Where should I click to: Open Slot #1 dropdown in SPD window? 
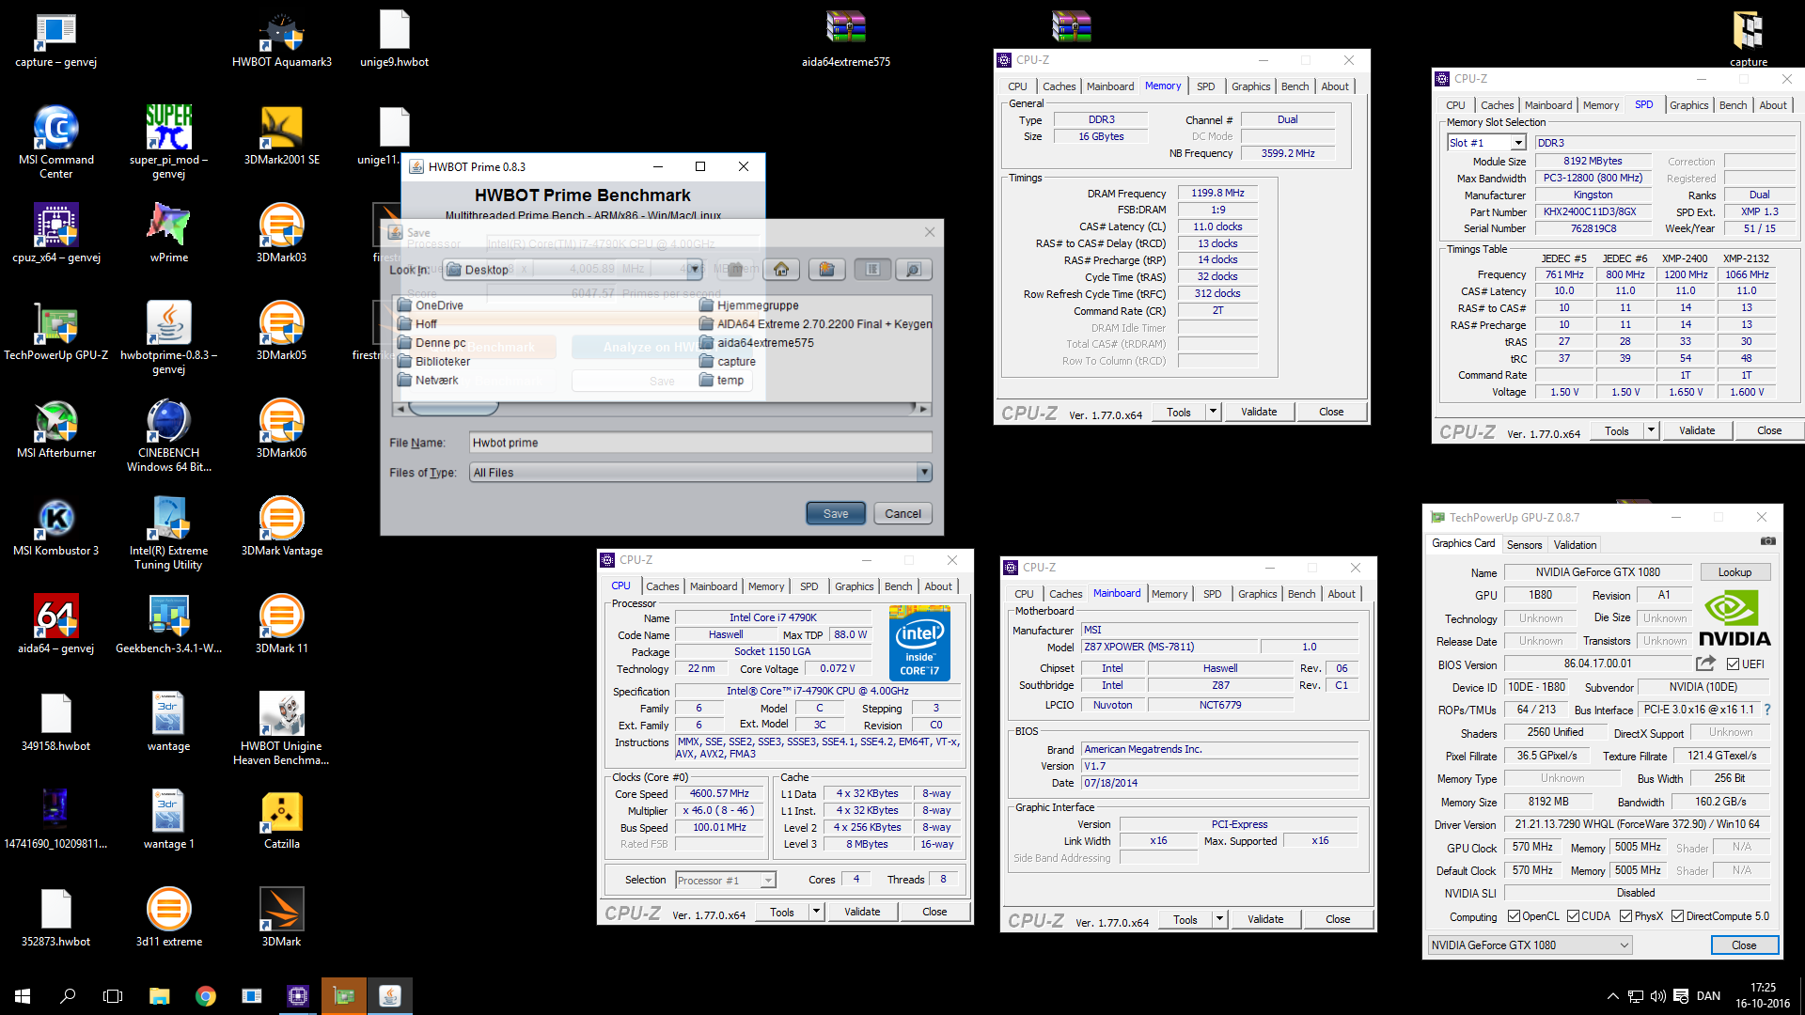click(1518, 143)
